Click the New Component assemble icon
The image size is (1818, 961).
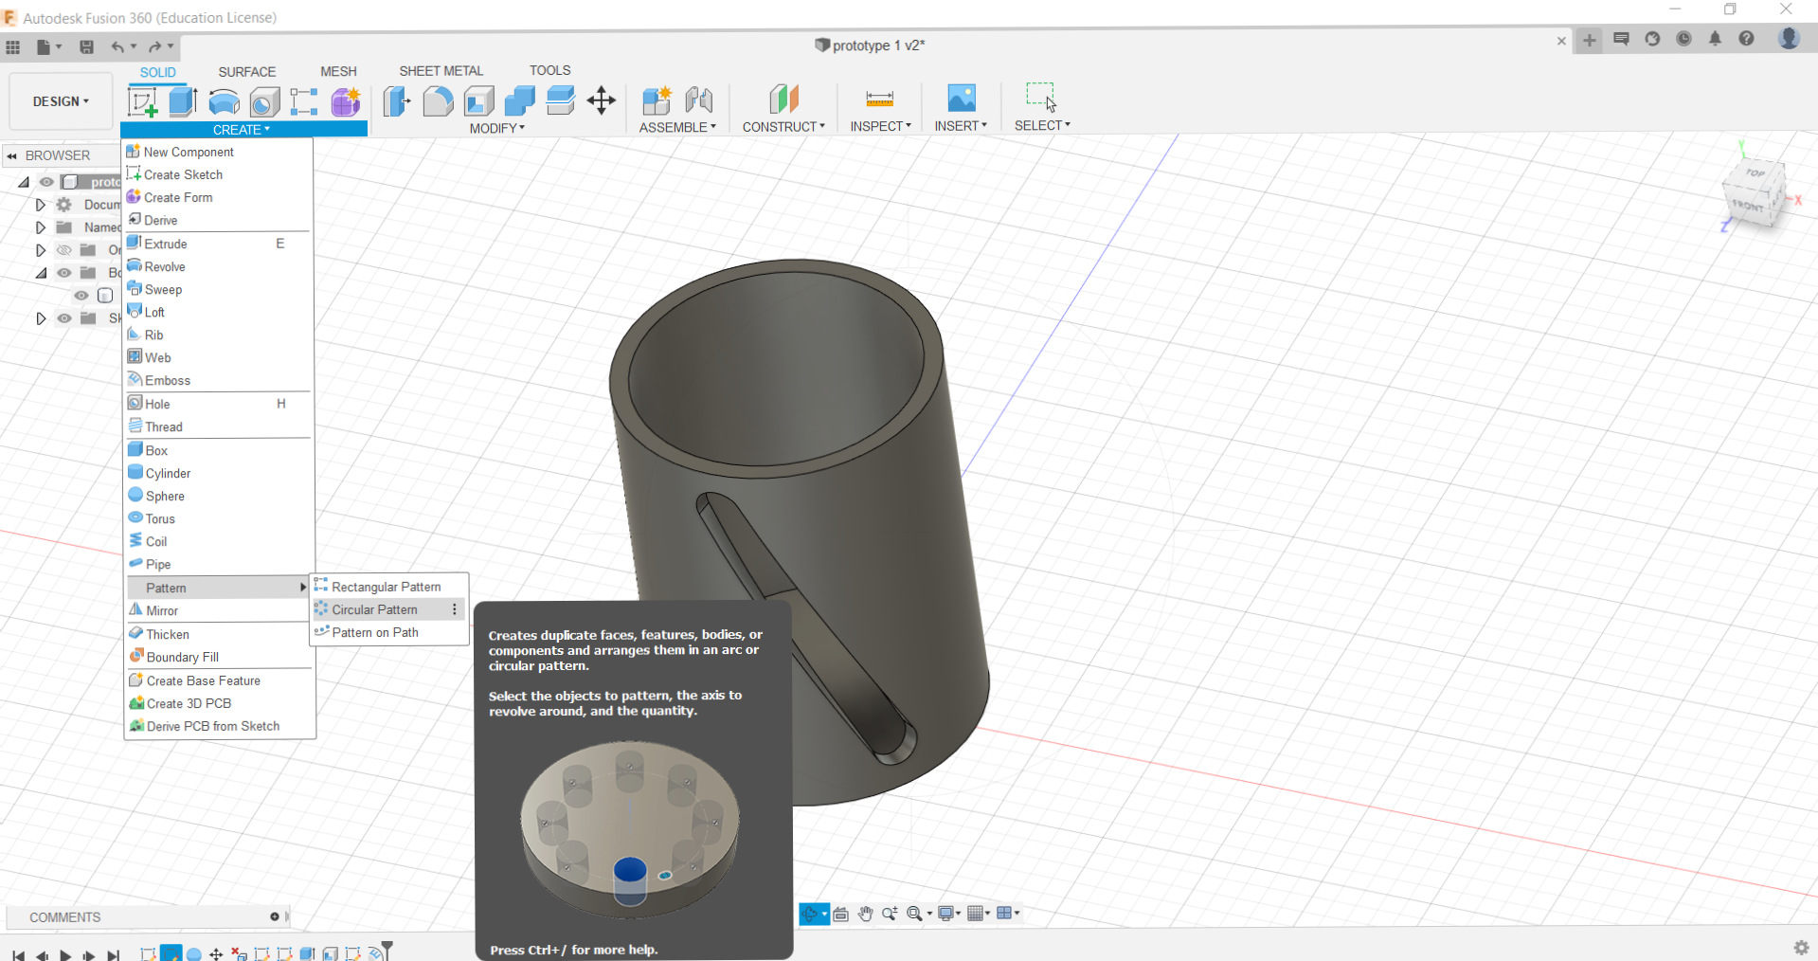tap(657, 100)
